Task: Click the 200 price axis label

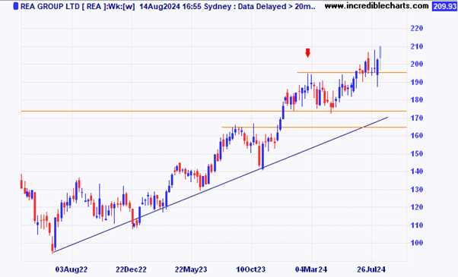Action: click(x=416, y=64)
